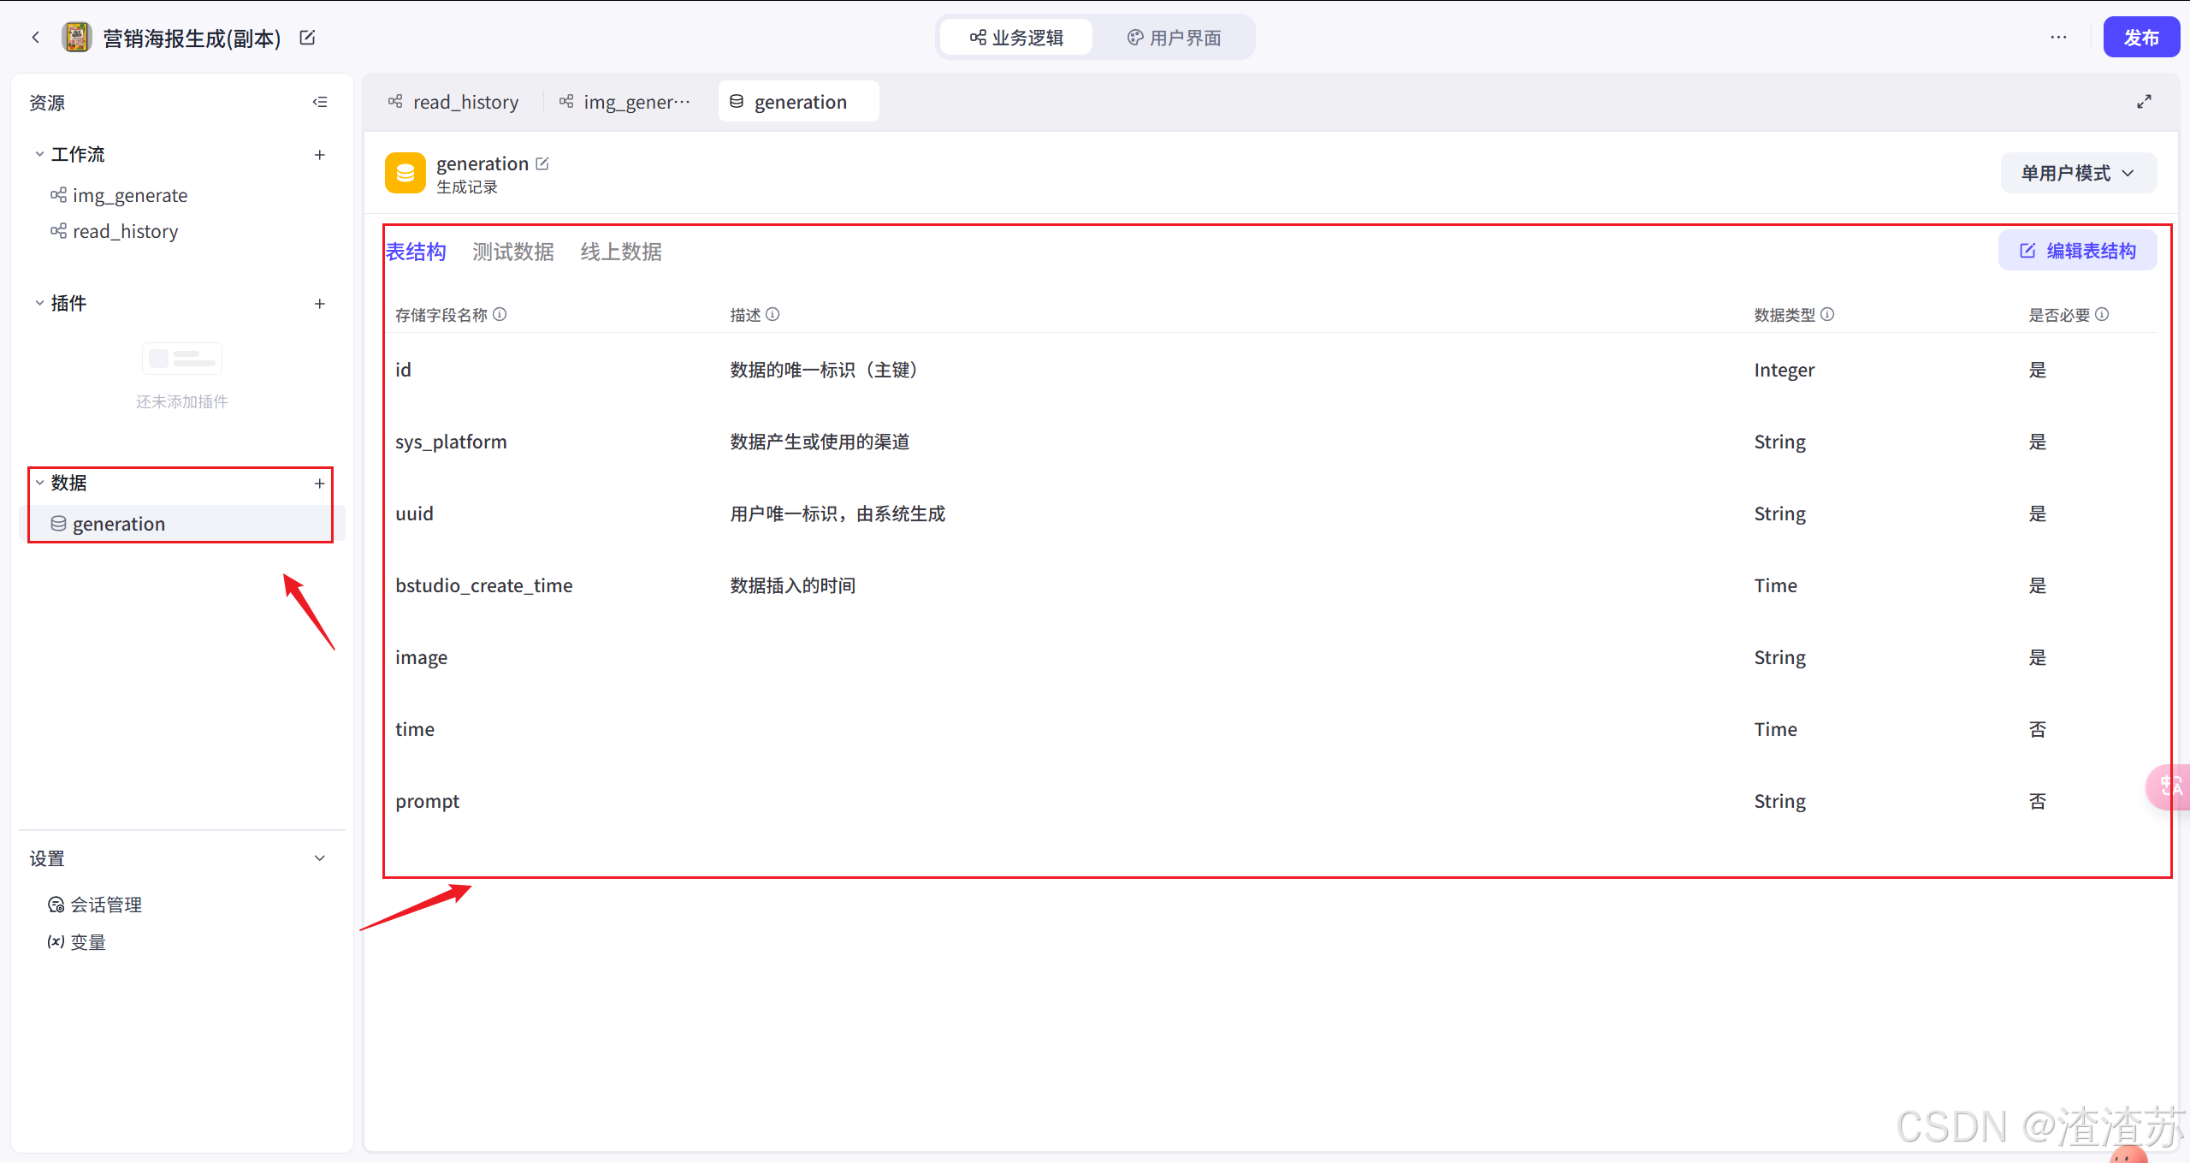The width and height of the screenshot is (2190, 1163).
Task: Click info icon beside 存储字段名称 header
Action: (500, 314)
